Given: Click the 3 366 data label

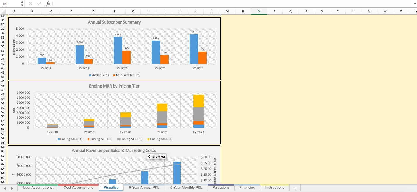Looking at the screenshot, I should click(x=156, y=38).
